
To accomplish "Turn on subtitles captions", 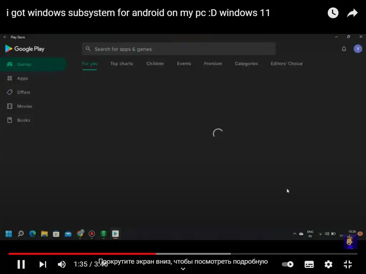I will click(x=309, y=264).
